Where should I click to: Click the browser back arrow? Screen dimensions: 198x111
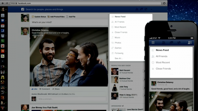[3, 3]
